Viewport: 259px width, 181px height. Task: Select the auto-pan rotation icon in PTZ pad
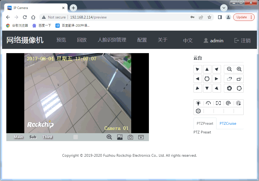207,78
